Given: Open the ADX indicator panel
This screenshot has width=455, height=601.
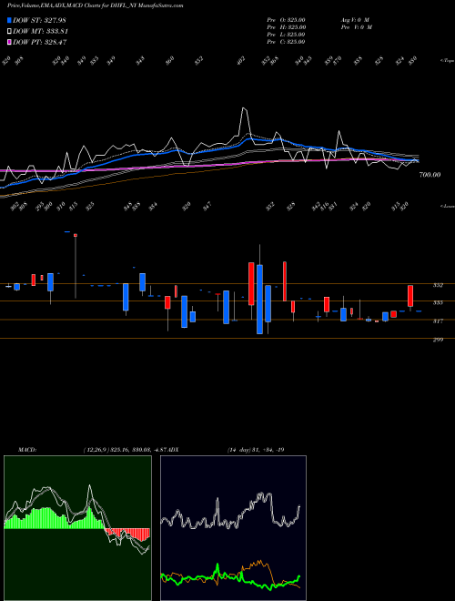Looking at the screenshot, I should click(233, 528).
